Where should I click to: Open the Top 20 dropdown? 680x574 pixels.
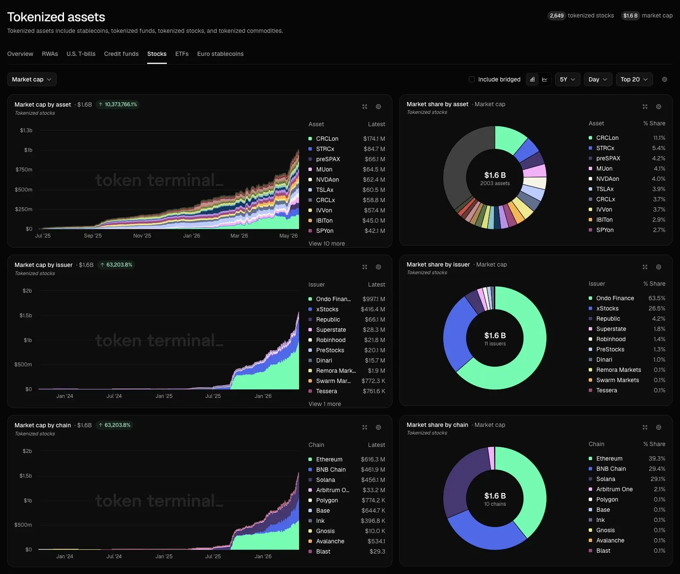click(634, 79)
